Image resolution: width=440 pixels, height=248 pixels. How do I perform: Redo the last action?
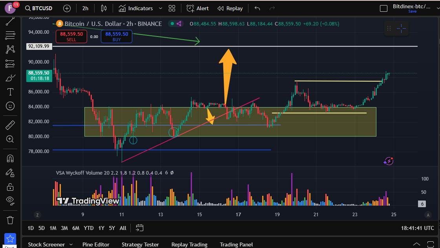pyautogui.click(x=272, y=8)
